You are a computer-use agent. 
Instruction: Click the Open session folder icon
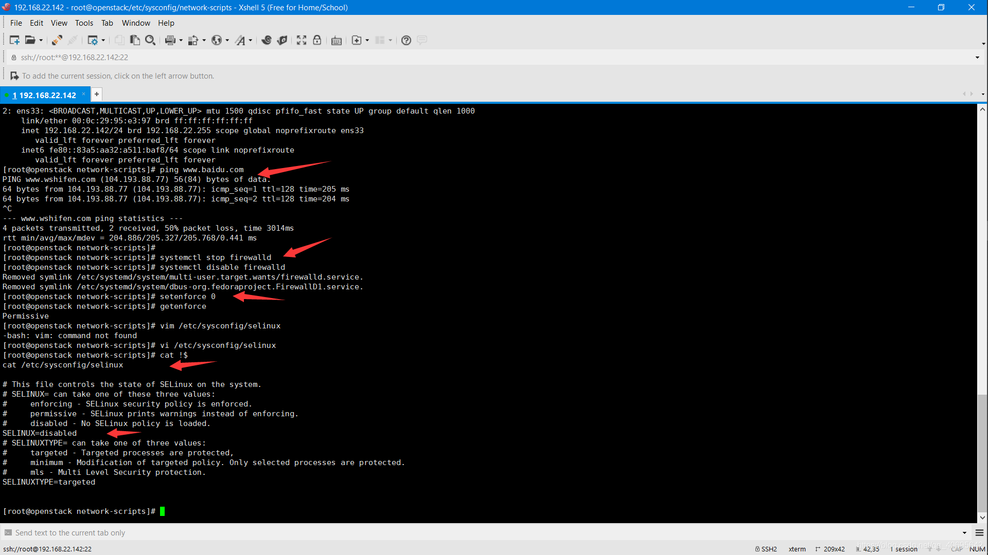pyautogui.click(x=30, y=40)
